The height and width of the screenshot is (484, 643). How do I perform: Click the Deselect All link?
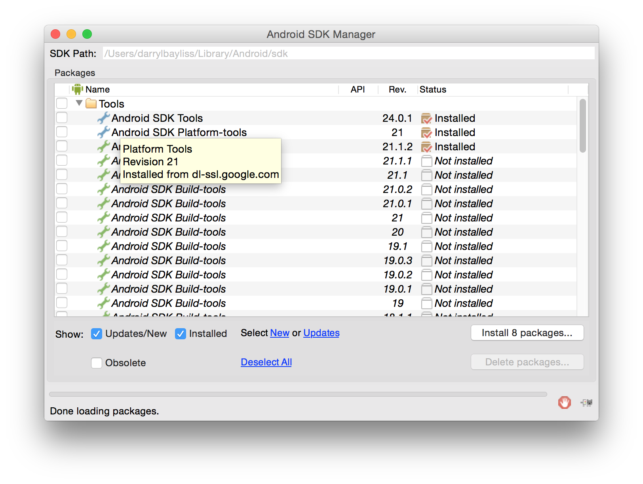tap(266, 362)
